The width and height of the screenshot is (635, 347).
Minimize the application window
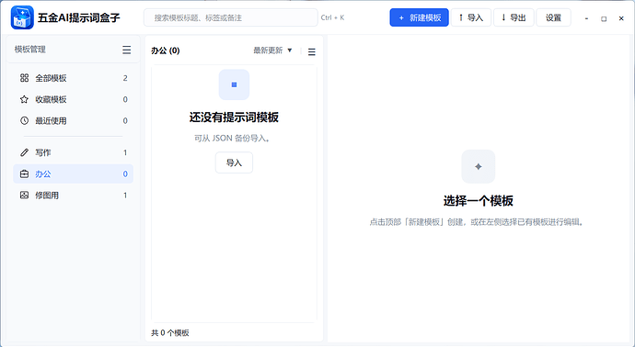[586, 18]
